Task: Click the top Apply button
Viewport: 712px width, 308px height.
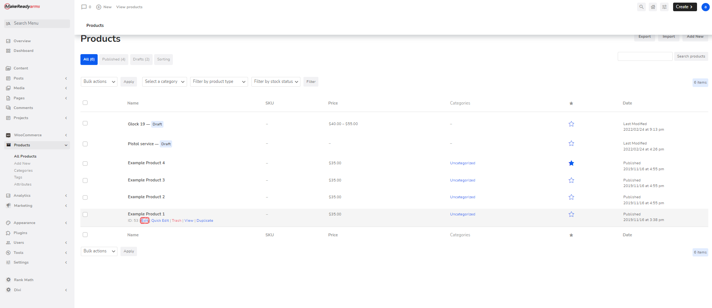Action: pyautogui.click(x=129, y=82)
